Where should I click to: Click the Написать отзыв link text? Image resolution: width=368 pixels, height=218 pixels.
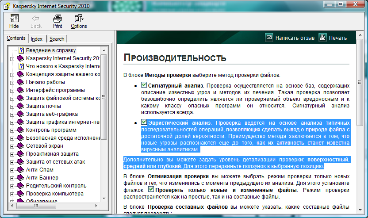[x=295, y=38]
